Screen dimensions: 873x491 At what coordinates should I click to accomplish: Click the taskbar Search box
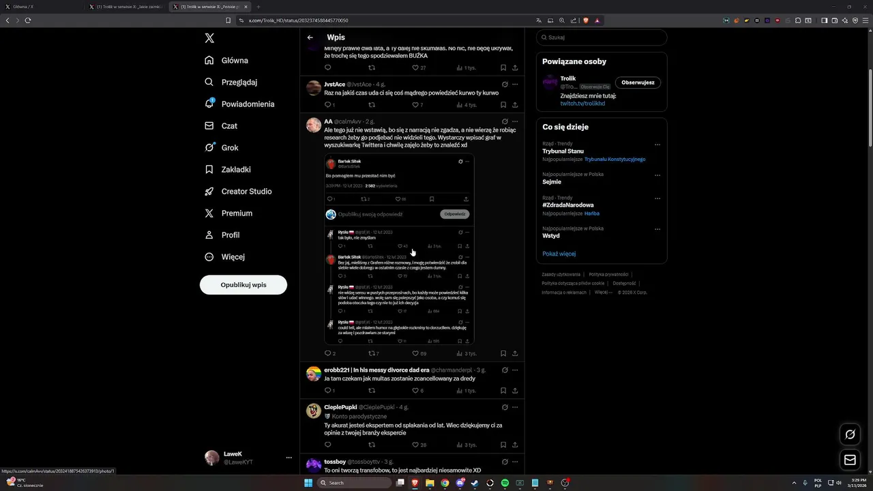click(x=355, y=483)
